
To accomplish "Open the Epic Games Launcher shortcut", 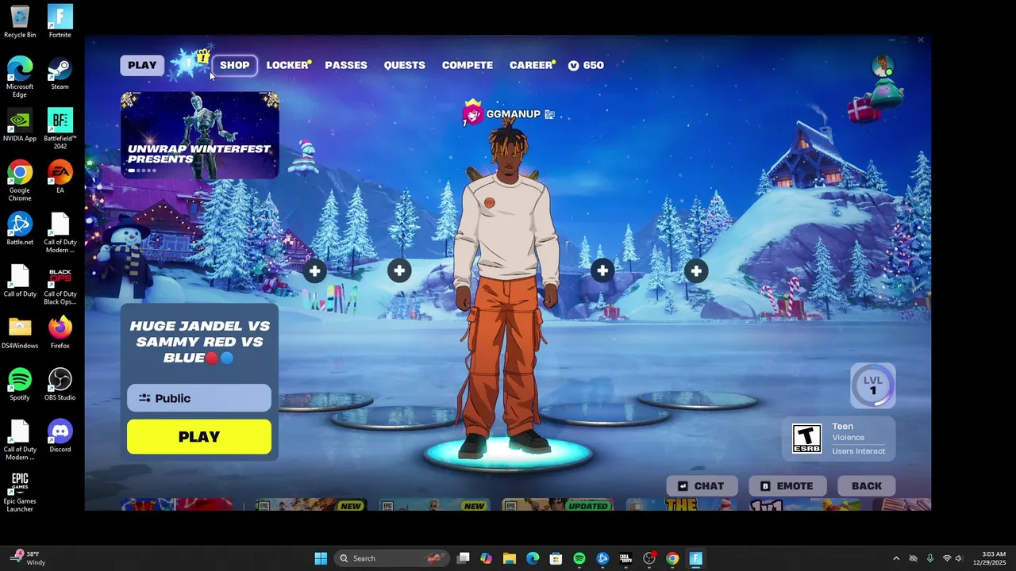I will 20,491.
